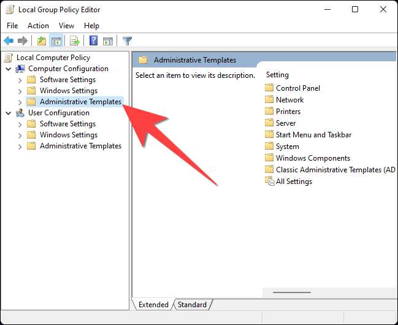Viewport: 398px width, 325px height.
Task: Select Control Panel label in list
Action: 298,88
